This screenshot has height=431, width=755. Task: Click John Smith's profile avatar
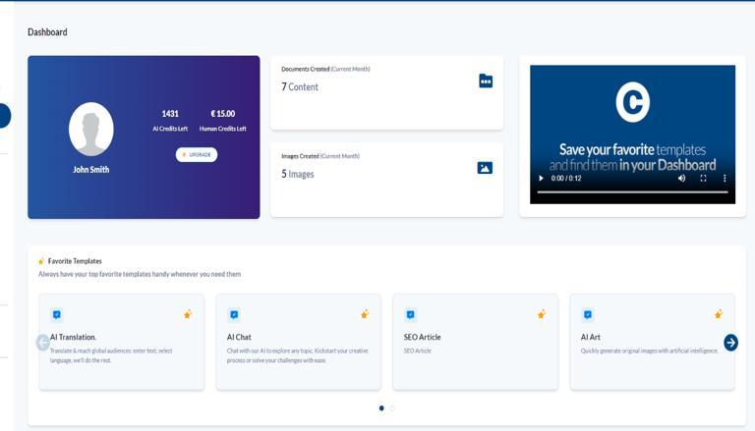[x=91, y=129]
